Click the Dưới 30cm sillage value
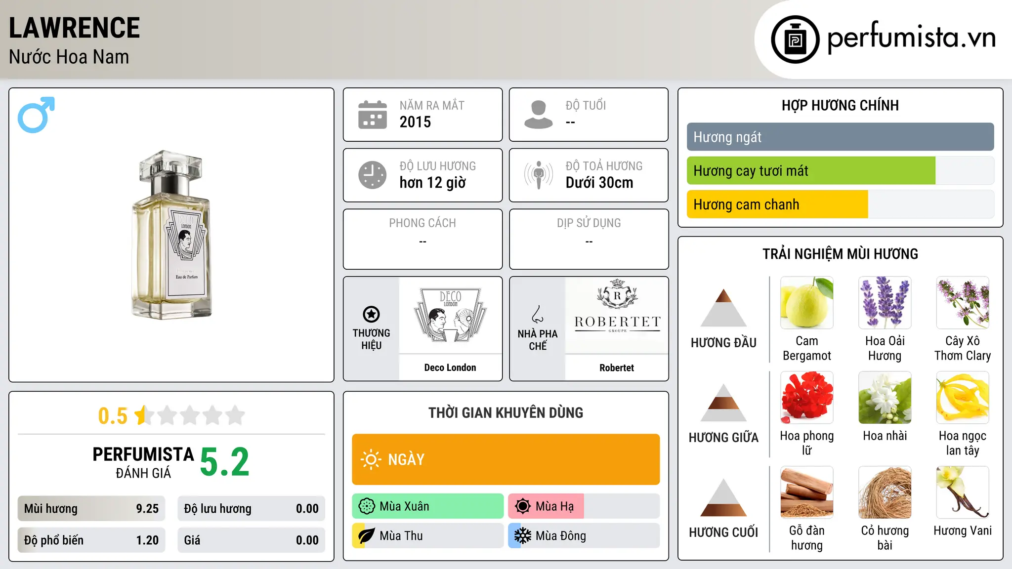The height and width of the screenshot is (569, 1012). click(x=599, y=183)
